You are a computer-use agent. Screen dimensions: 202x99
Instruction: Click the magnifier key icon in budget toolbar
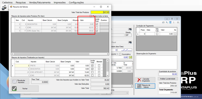tap(167, 22)
